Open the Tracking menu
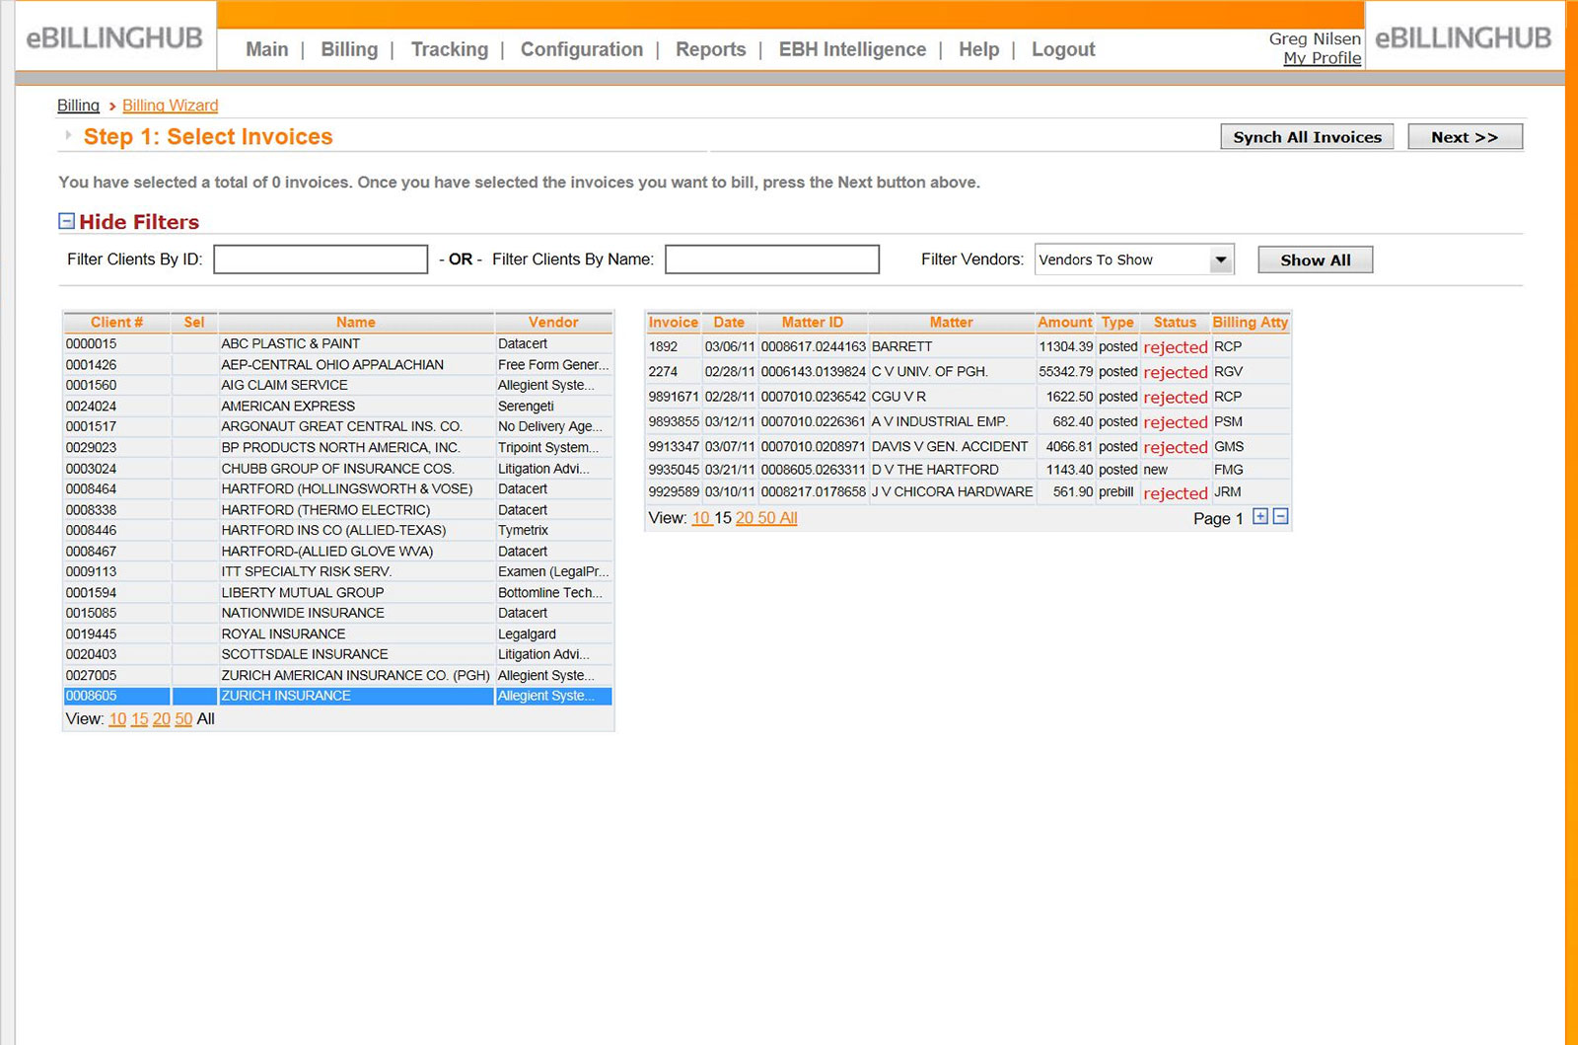 click(450, 49)
